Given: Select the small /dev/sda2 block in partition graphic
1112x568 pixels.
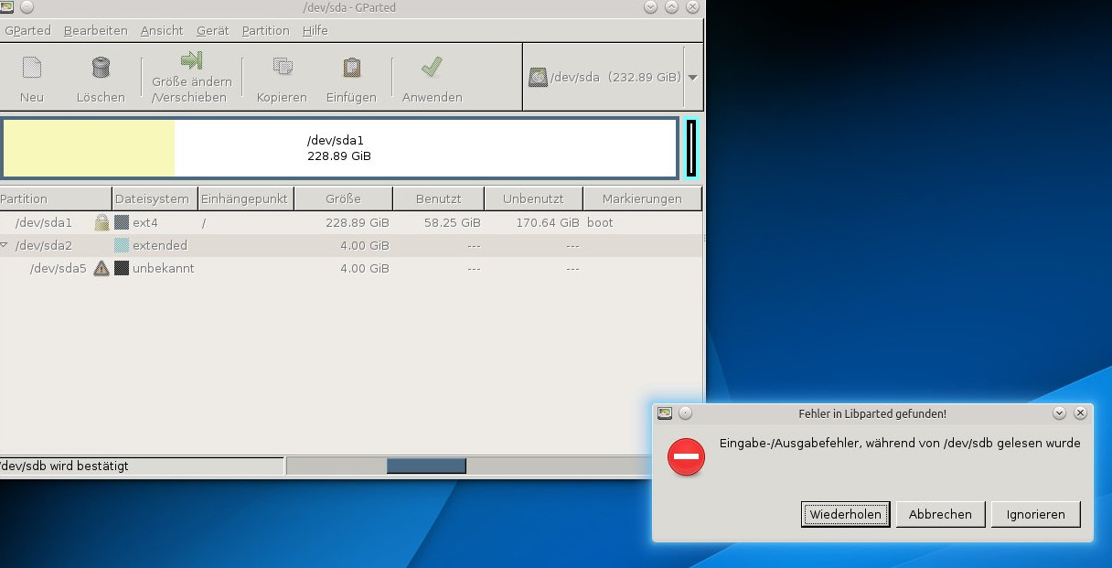Looking at the screenshot, I should tap(691, 147).
